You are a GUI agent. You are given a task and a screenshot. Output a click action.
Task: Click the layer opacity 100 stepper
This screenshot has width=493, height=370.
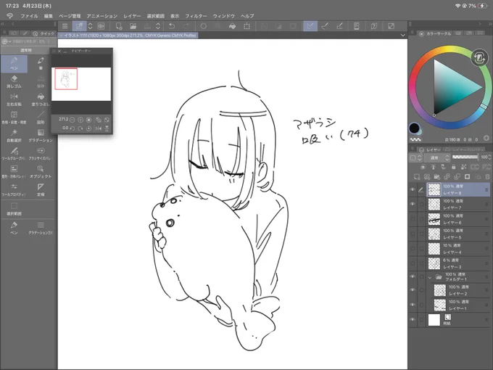pyautogui.click(x=489, y=157)
